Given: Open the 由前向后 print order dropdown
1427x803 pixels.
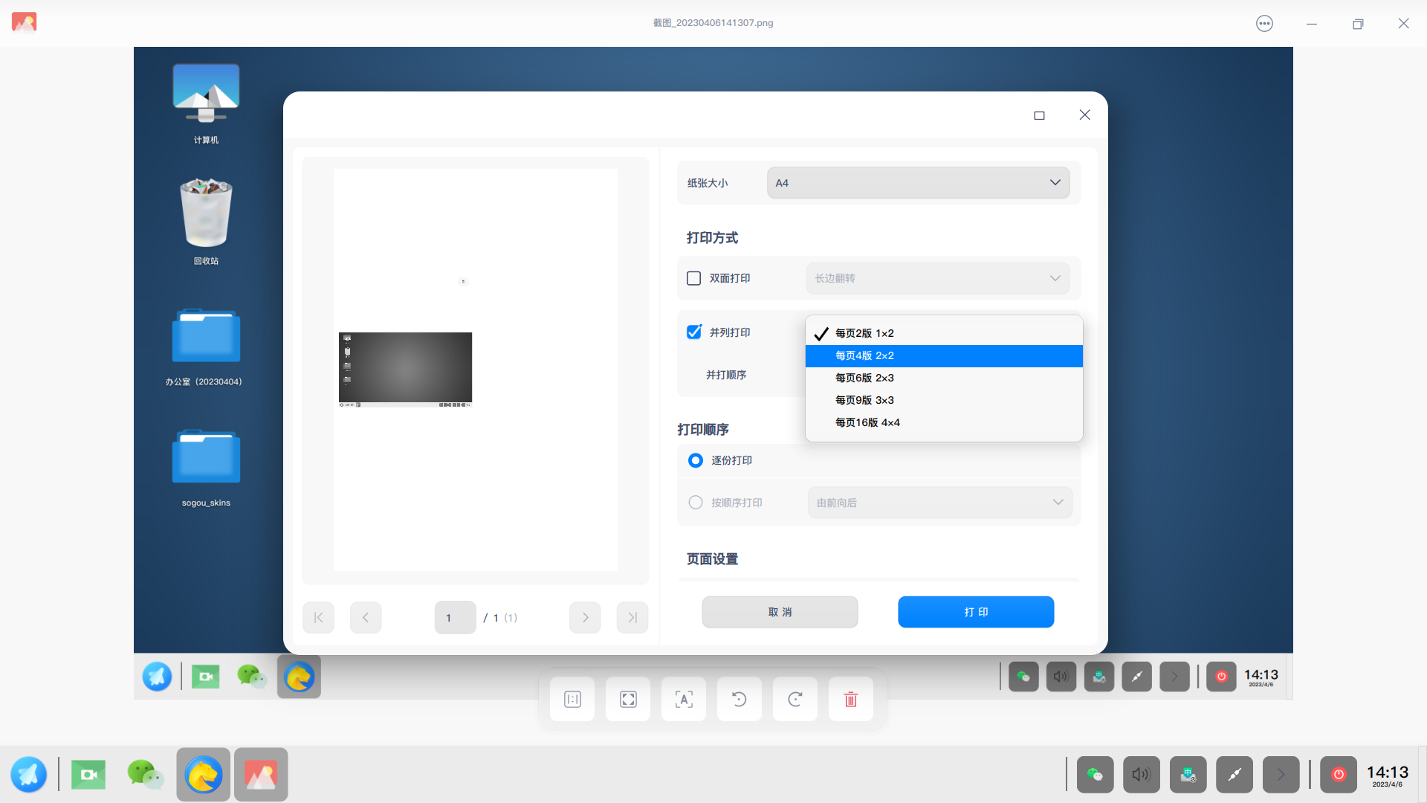Looking at the screenshot, I should click(939, 502).
